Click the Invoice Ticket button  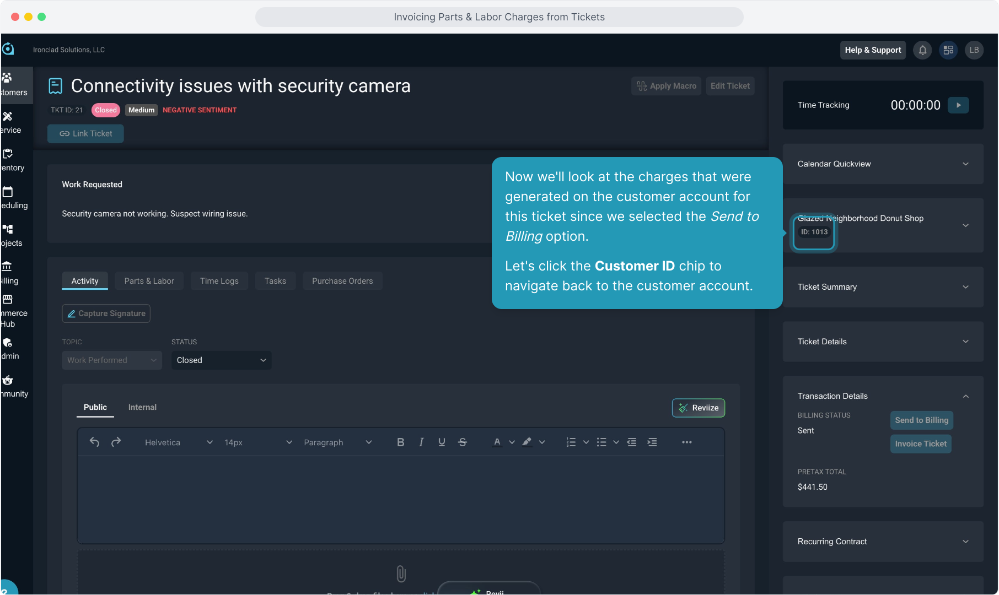(920, 443)
